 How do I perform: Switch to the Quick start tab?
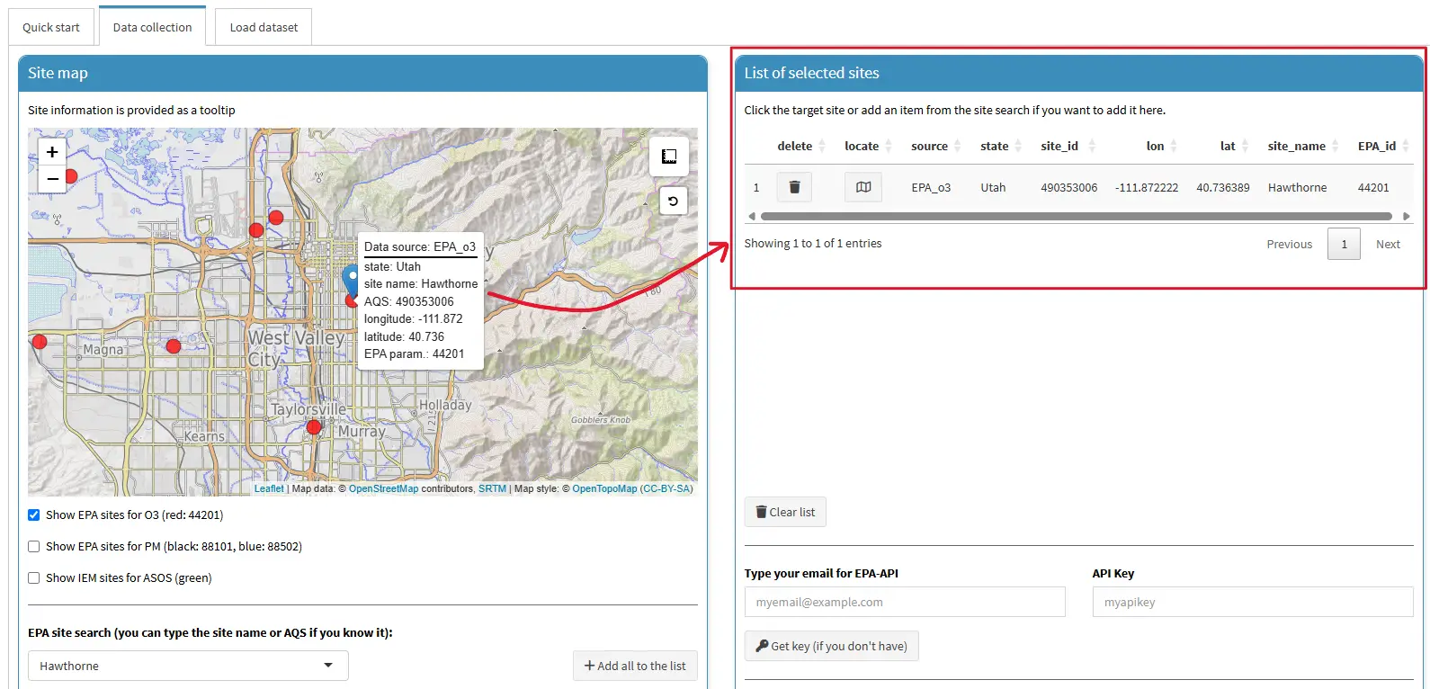pyautogui.click(x=51, y=27)
